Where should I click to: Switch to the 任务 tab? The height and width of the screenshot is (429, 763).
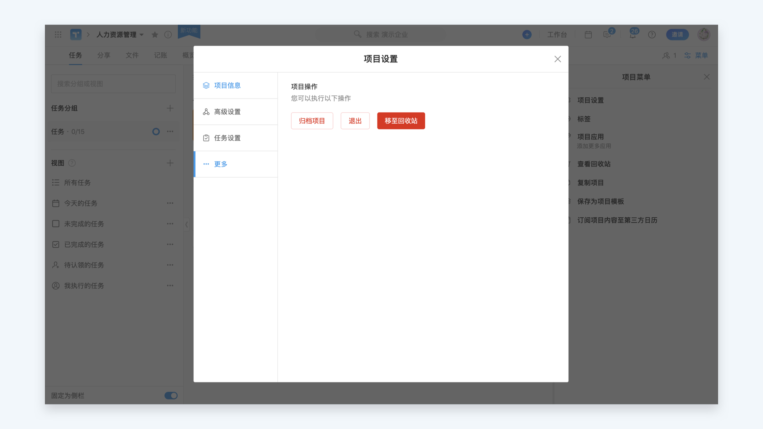(x=75, y=56)
